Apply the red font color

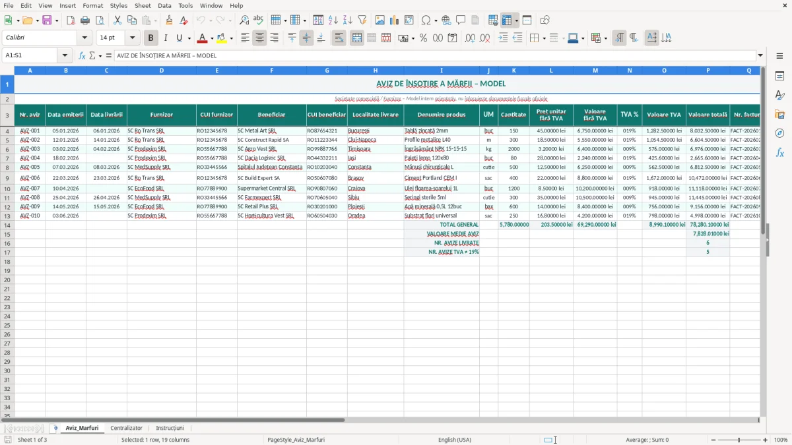click(x=202, y=38)
